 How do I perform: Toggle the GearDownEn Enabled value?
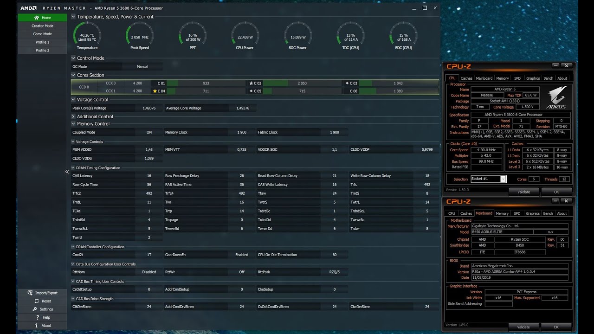(x=241, y=255)
